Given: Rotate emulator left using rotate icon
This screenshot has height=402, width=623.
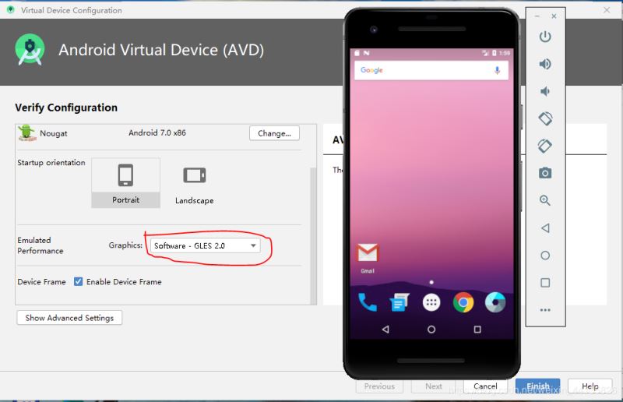Looking at the screenshot, I should [545, 118].
